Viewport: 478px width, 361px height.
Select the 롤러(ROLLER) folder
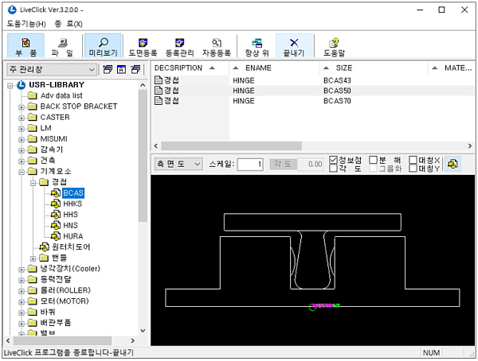click(x=65, y=290)
